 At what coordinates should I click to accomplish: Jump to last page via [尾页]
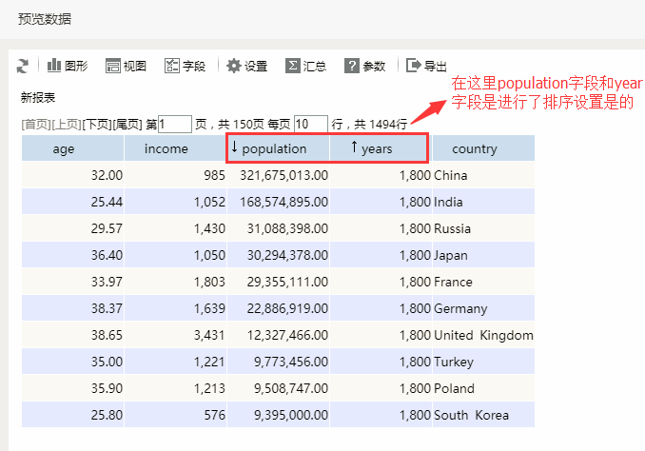tap(127, 125)
